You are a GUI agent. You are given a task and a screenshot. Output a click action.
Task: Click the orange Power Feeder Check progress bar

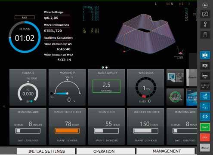[x=67, y=131]
